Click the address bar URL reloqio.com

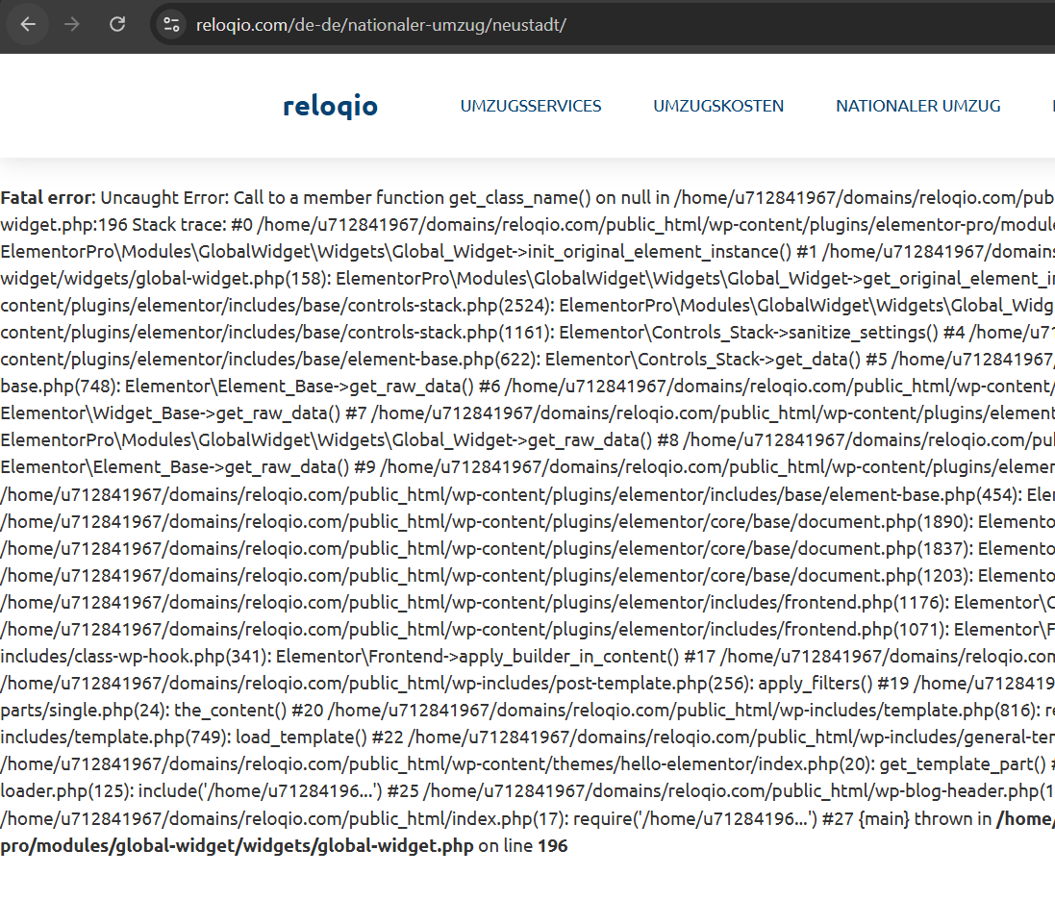[x=381, y=25]
